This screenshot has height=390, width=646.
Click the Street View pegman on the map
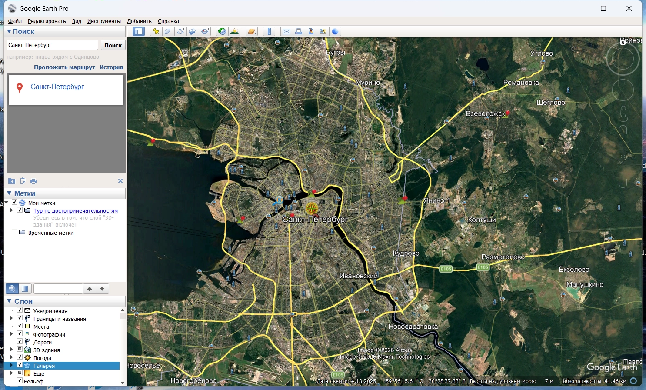pos(623,113)
